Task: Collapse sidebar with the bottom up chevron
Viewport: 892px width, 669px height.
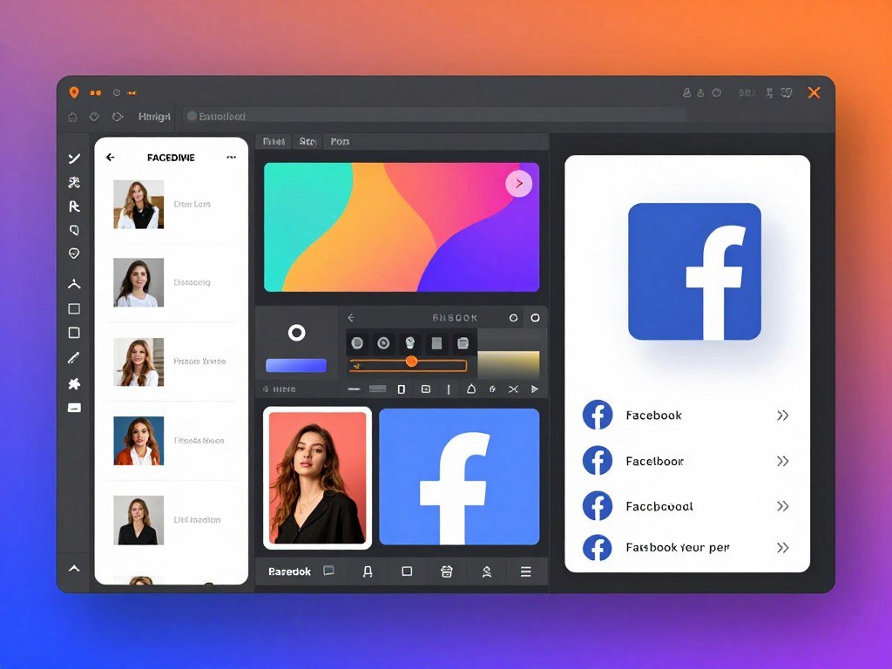Action: point(74,568)
